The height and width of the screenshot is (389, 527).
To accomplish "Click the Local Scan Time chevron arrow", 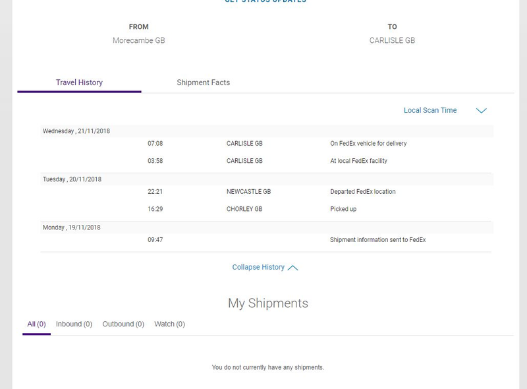I will tap(482, 111).
